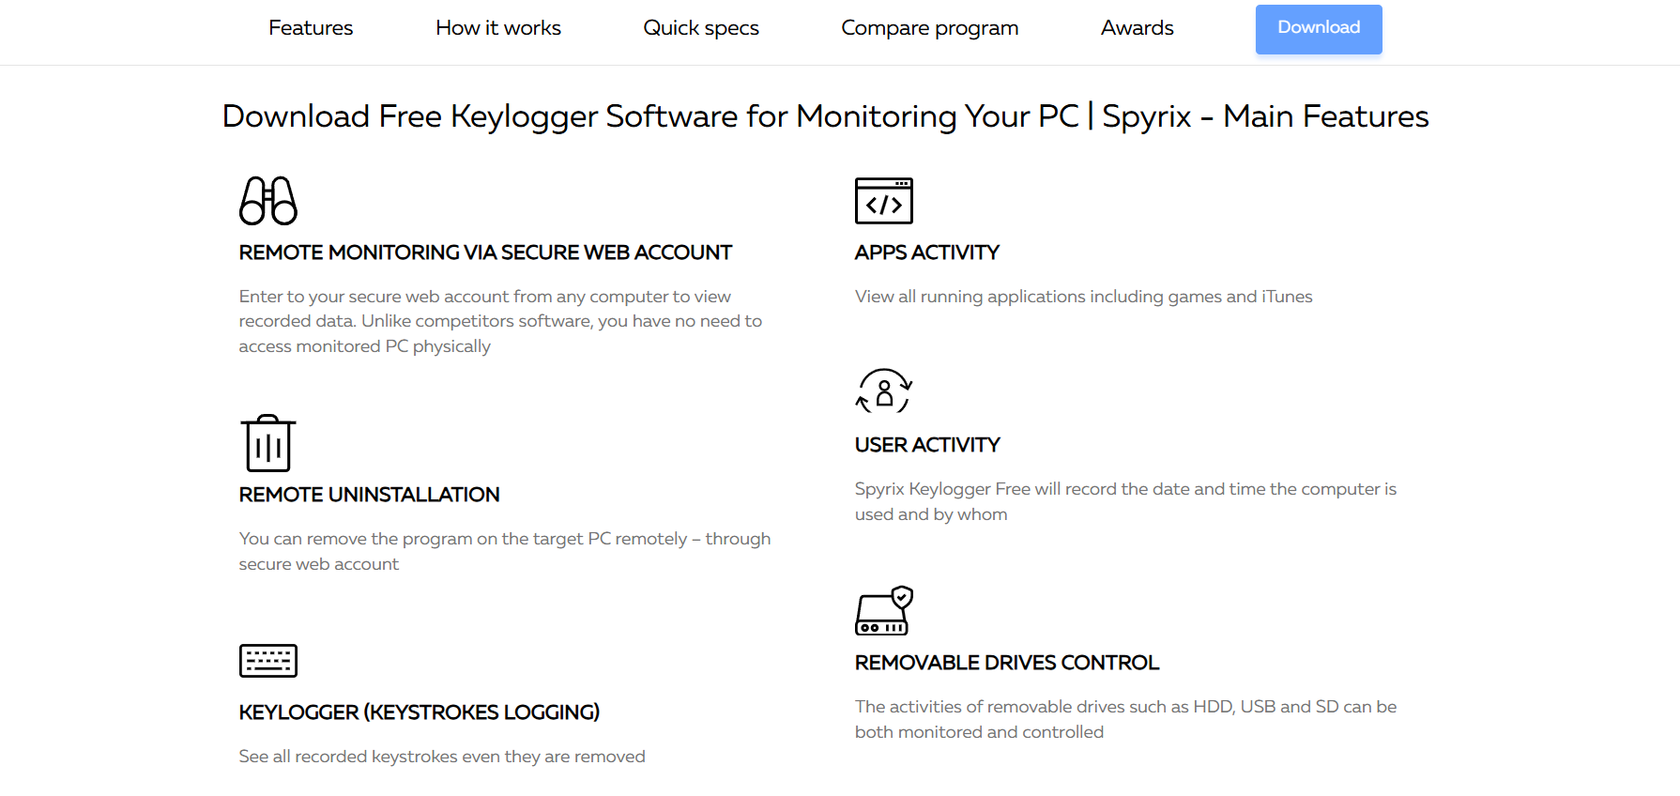Click paragraph 'Spyrix Keylogger Free will record the date'
This screenshot has width=1680, height=796.
coord(1125,501)
